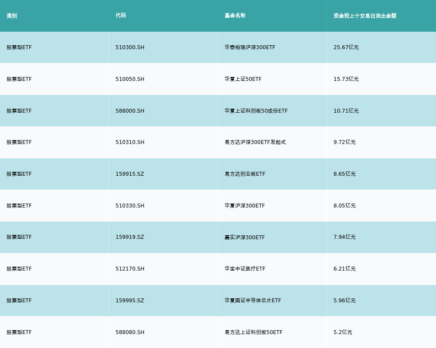The height and width of the screenshot is (348, 436).
Task: Click outflow value 10.71亿元
Action: pyautogui.click(x=346, y=111)
